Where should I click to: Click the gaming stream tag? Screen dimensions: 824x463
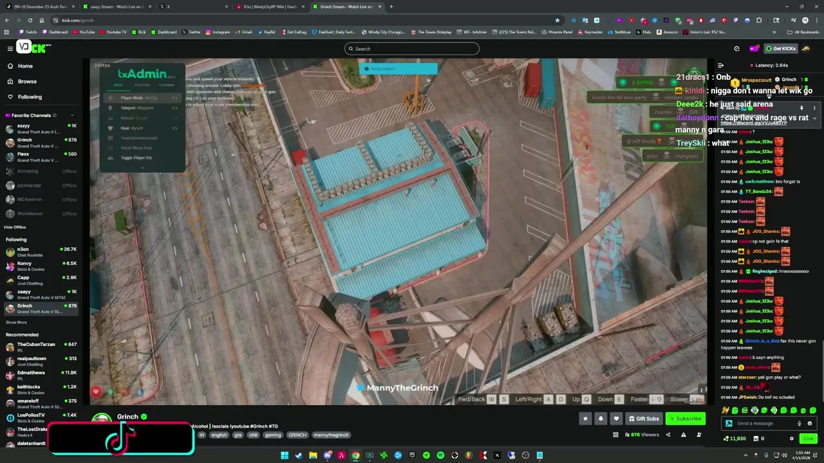coord(273,435)
